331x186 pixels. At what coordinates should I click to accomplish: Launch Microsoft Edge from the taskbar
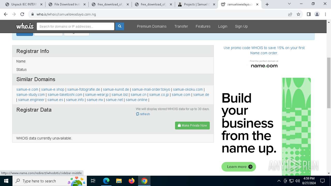[106, 181]
